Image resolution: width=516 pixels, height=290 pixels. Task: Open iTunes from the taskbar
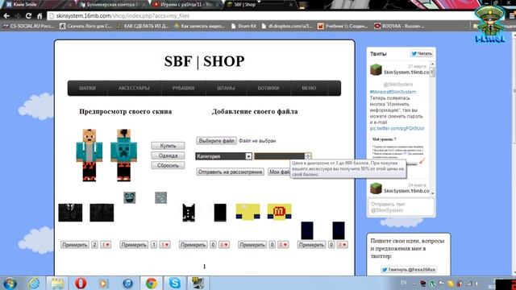(x=127, y=283)
